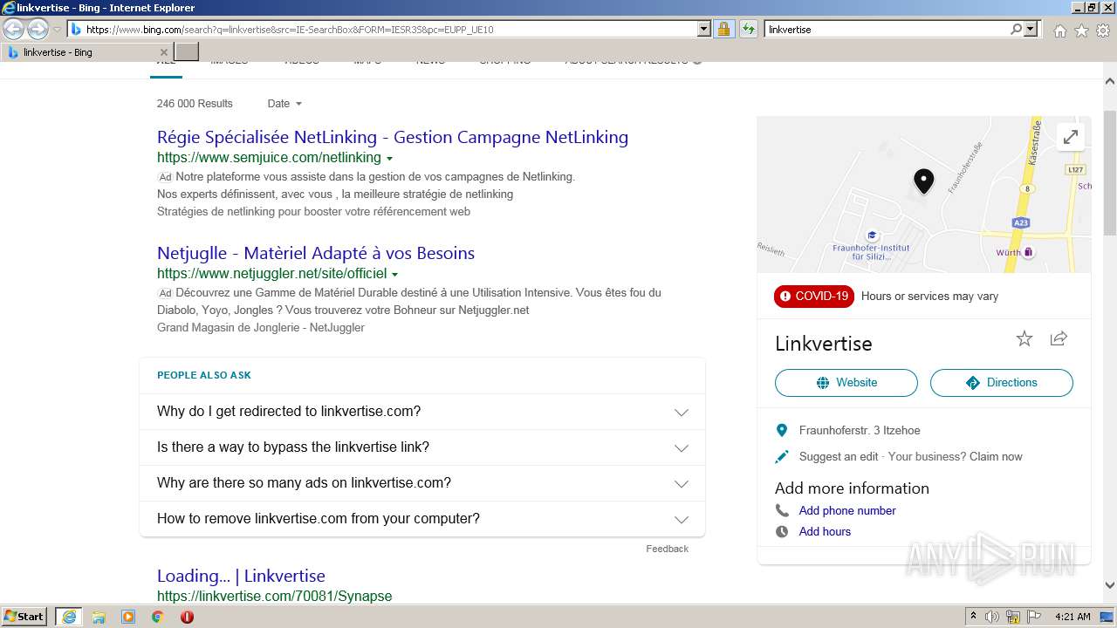This screenshot has width=1117, height=628.
Task: Open the network tray icon
Action: point(1013,617)
